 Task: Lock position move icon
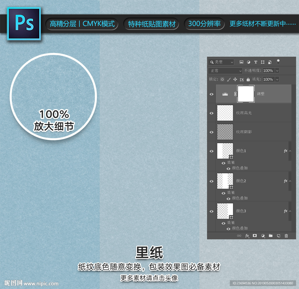(x=235, y=79)
